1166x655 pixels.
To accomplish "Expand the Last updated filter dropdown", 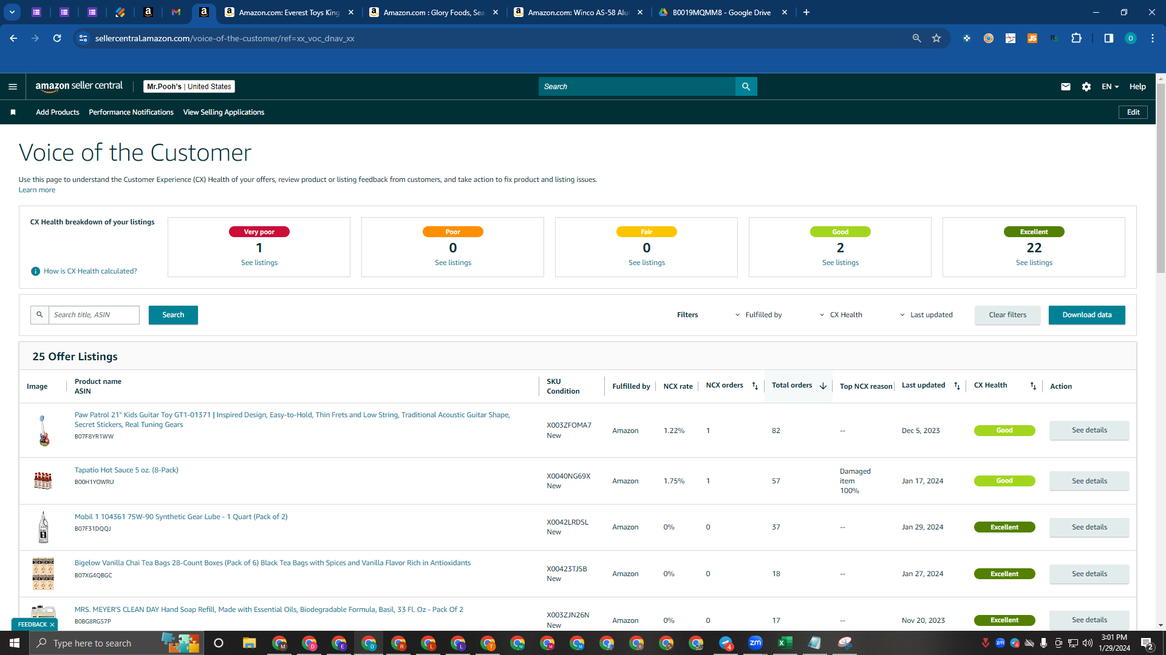I will 926,315.
